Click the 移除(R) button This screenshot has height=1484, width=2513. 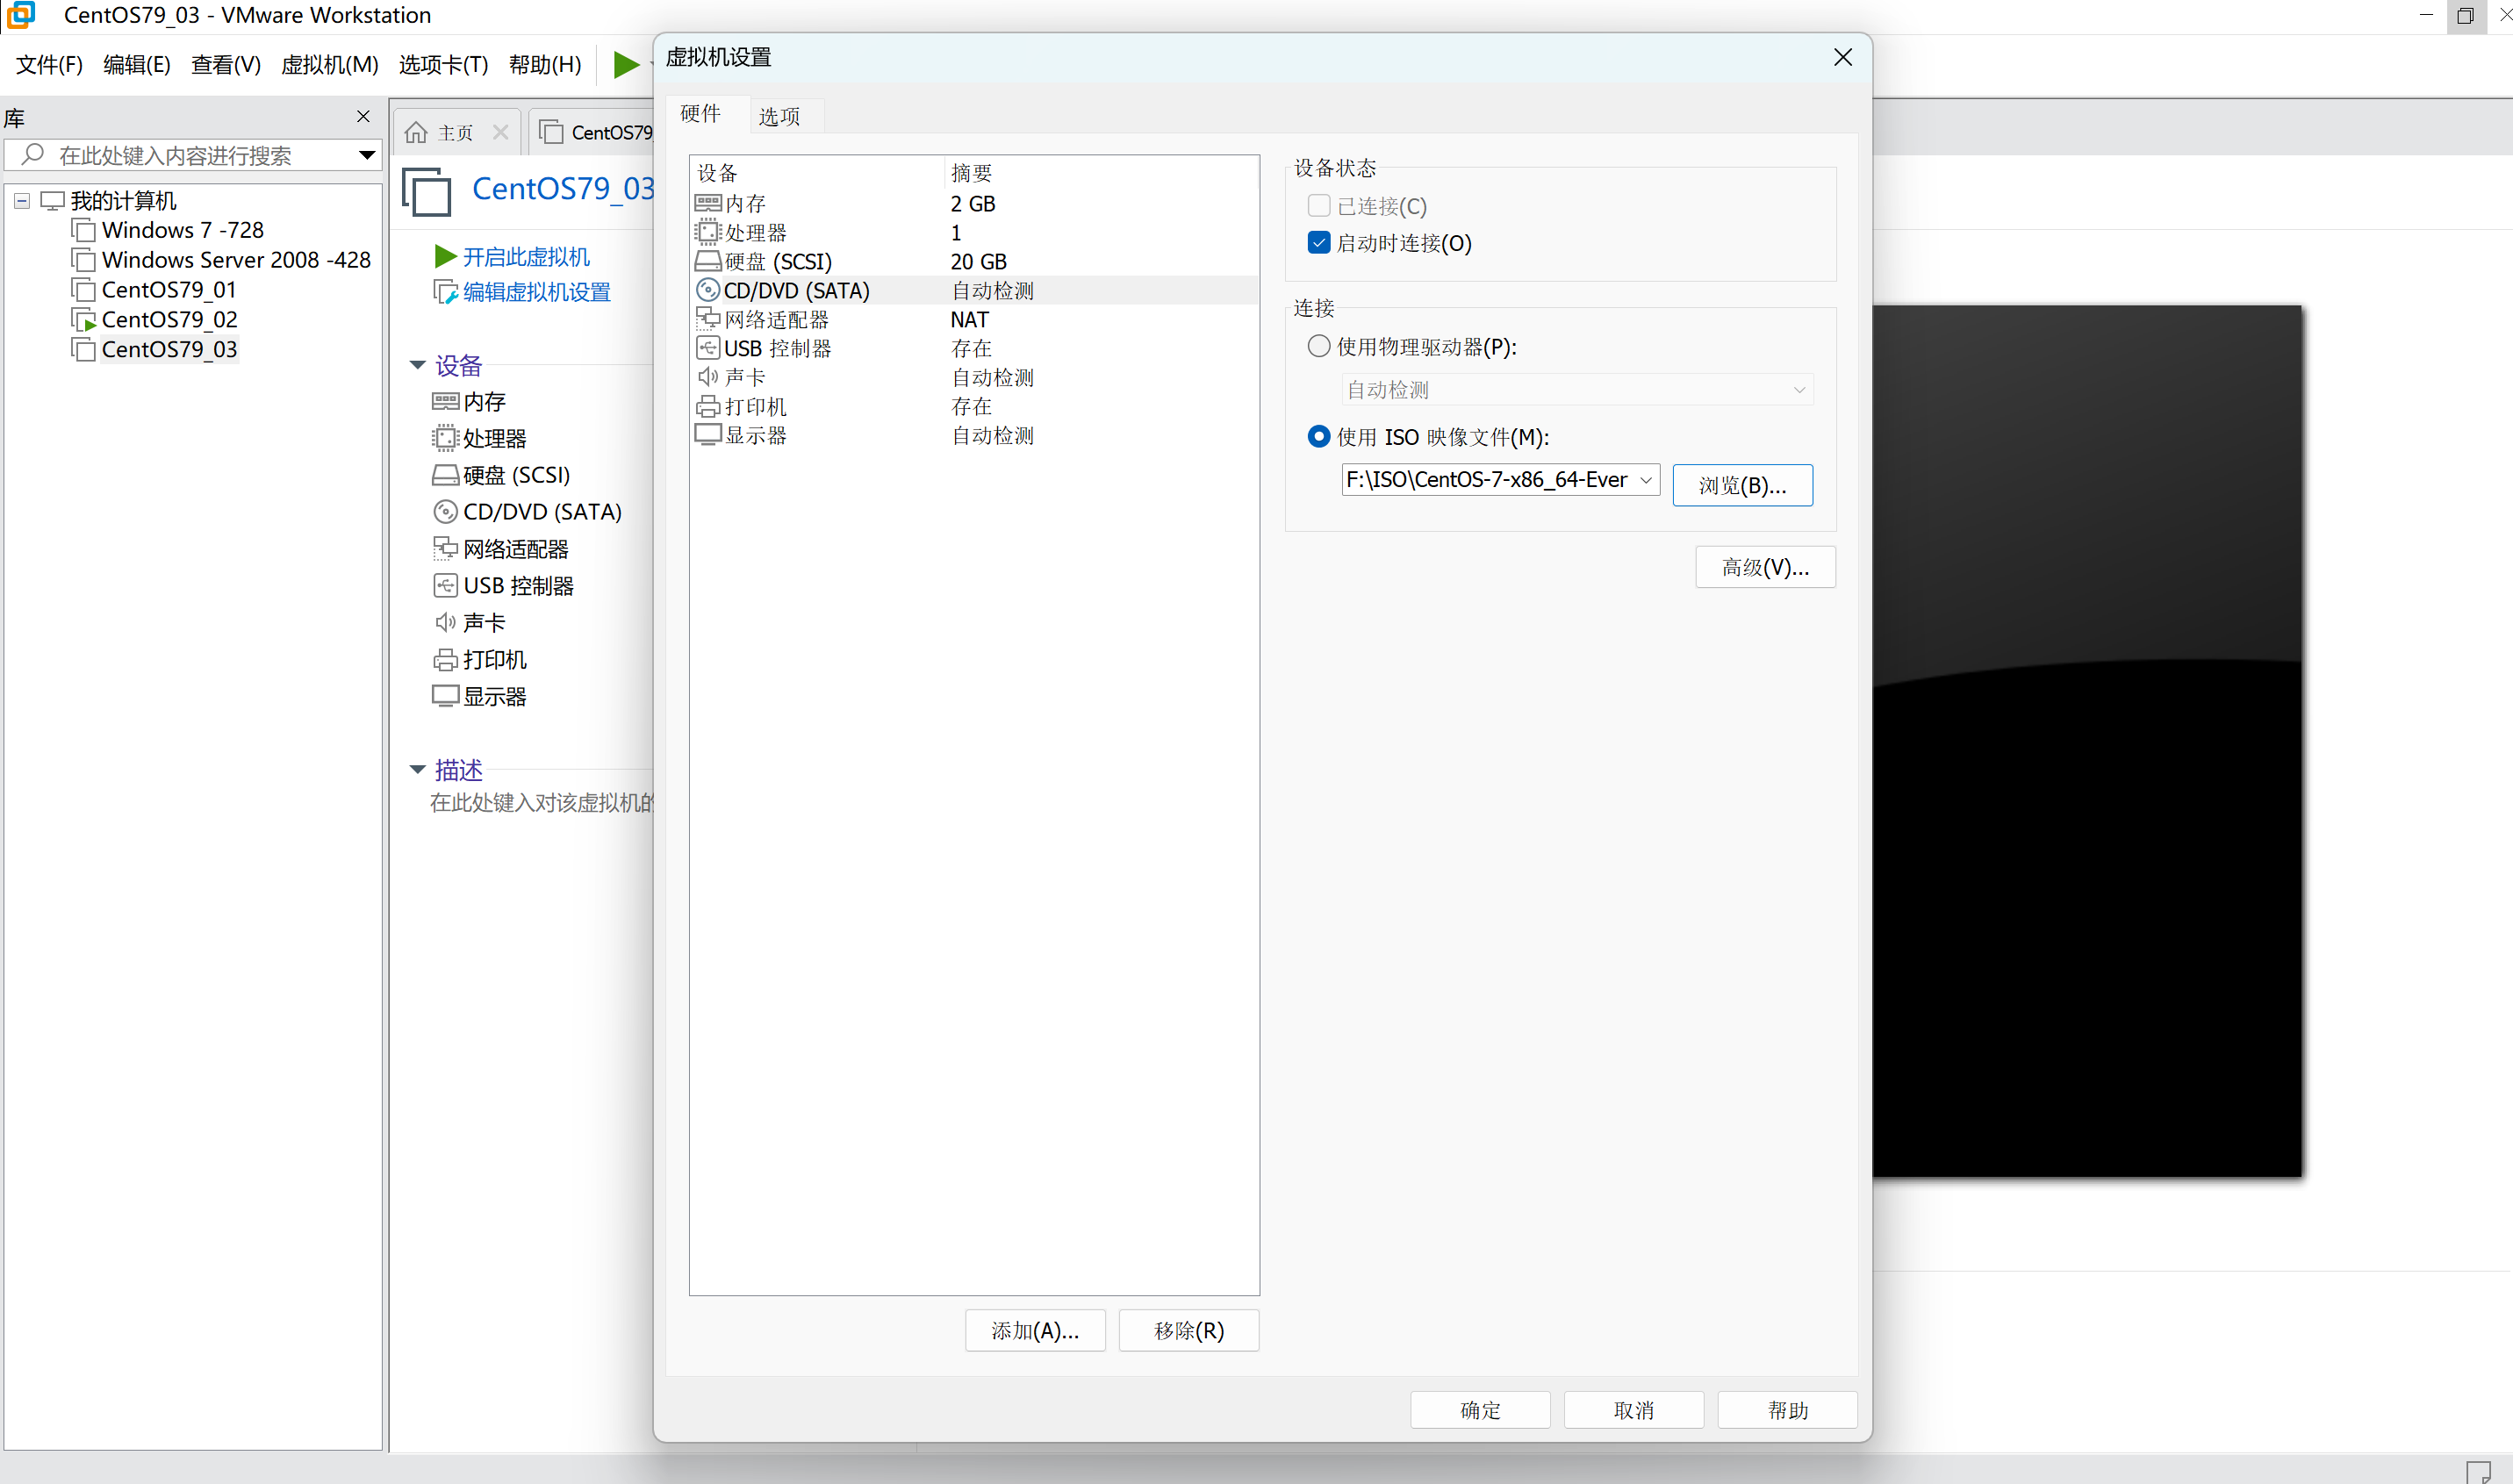1188,1330
